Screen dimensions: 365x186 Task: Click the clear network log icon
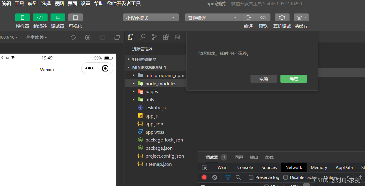pos(215,177)
